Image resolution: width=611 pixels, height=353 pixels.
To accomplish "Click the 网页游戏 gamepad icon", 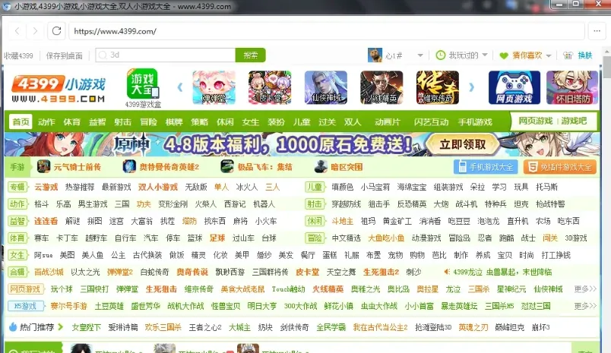I will pos(514,87).
